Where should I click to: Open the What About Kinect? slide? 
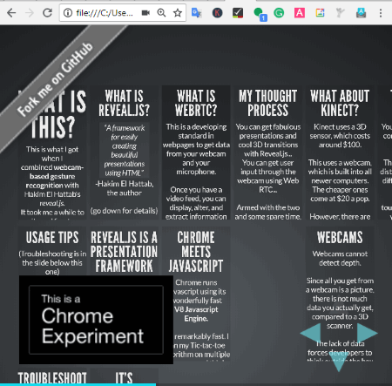tap(340, 152)
